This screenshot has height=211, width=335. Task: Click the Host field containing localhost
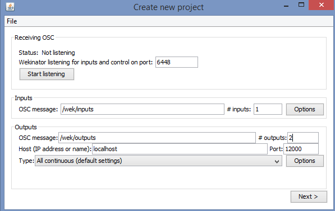pyautogui.click(x=180, y=149)
